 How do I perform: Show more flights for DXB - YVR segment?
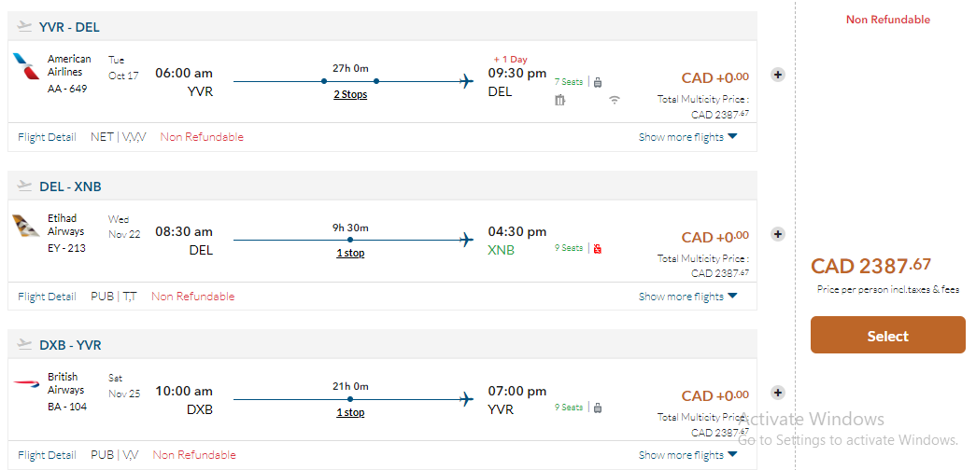687,455
